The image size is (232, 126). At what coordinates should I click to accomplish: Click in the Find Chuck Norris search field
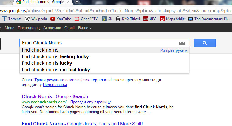99,43
